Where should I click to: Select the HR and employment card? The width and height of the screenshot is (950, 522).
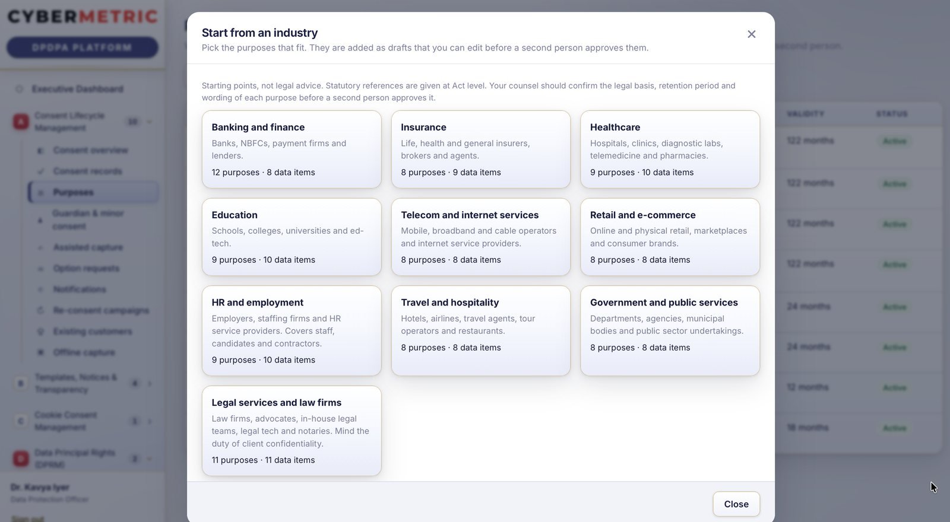[x=292, y=331]
